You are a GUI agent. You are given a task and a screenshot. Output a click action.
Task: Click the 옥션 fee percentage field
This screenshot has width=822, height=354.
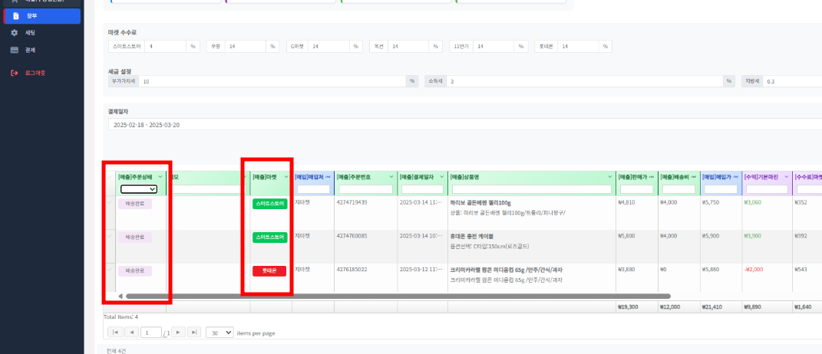coord(408,47)
